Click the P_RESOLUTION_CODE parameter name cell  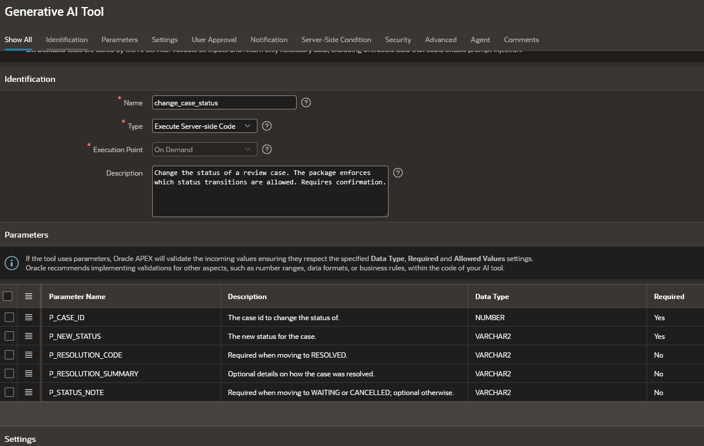[x=131, y=355]
